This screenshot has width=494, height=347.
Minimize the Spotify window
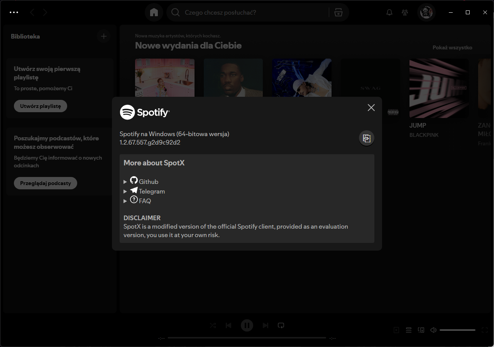(x=450, y=12)
